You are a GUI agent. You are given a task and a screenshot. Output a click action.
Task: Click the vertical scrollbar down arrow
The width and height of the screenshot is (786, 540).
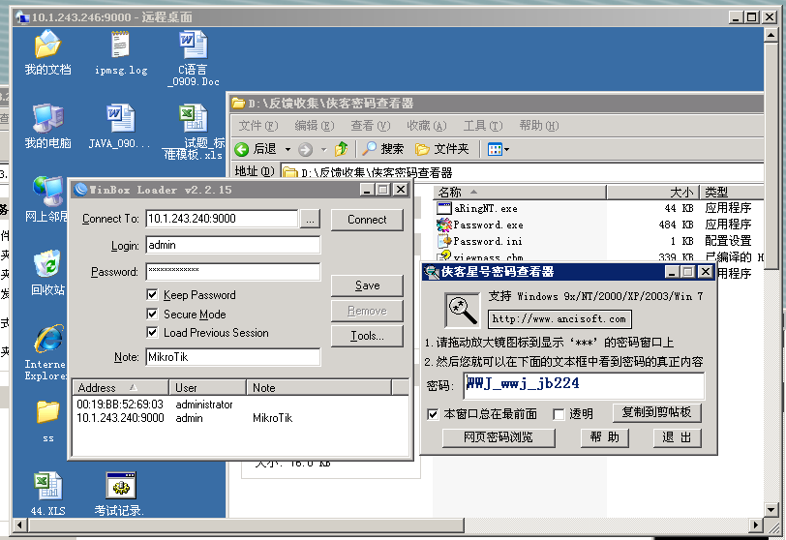pos(771,510)
